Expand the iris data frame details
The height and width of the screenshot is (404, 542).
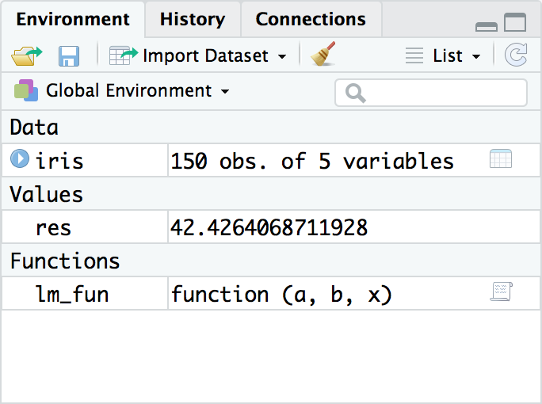click(x=20, y=160)
